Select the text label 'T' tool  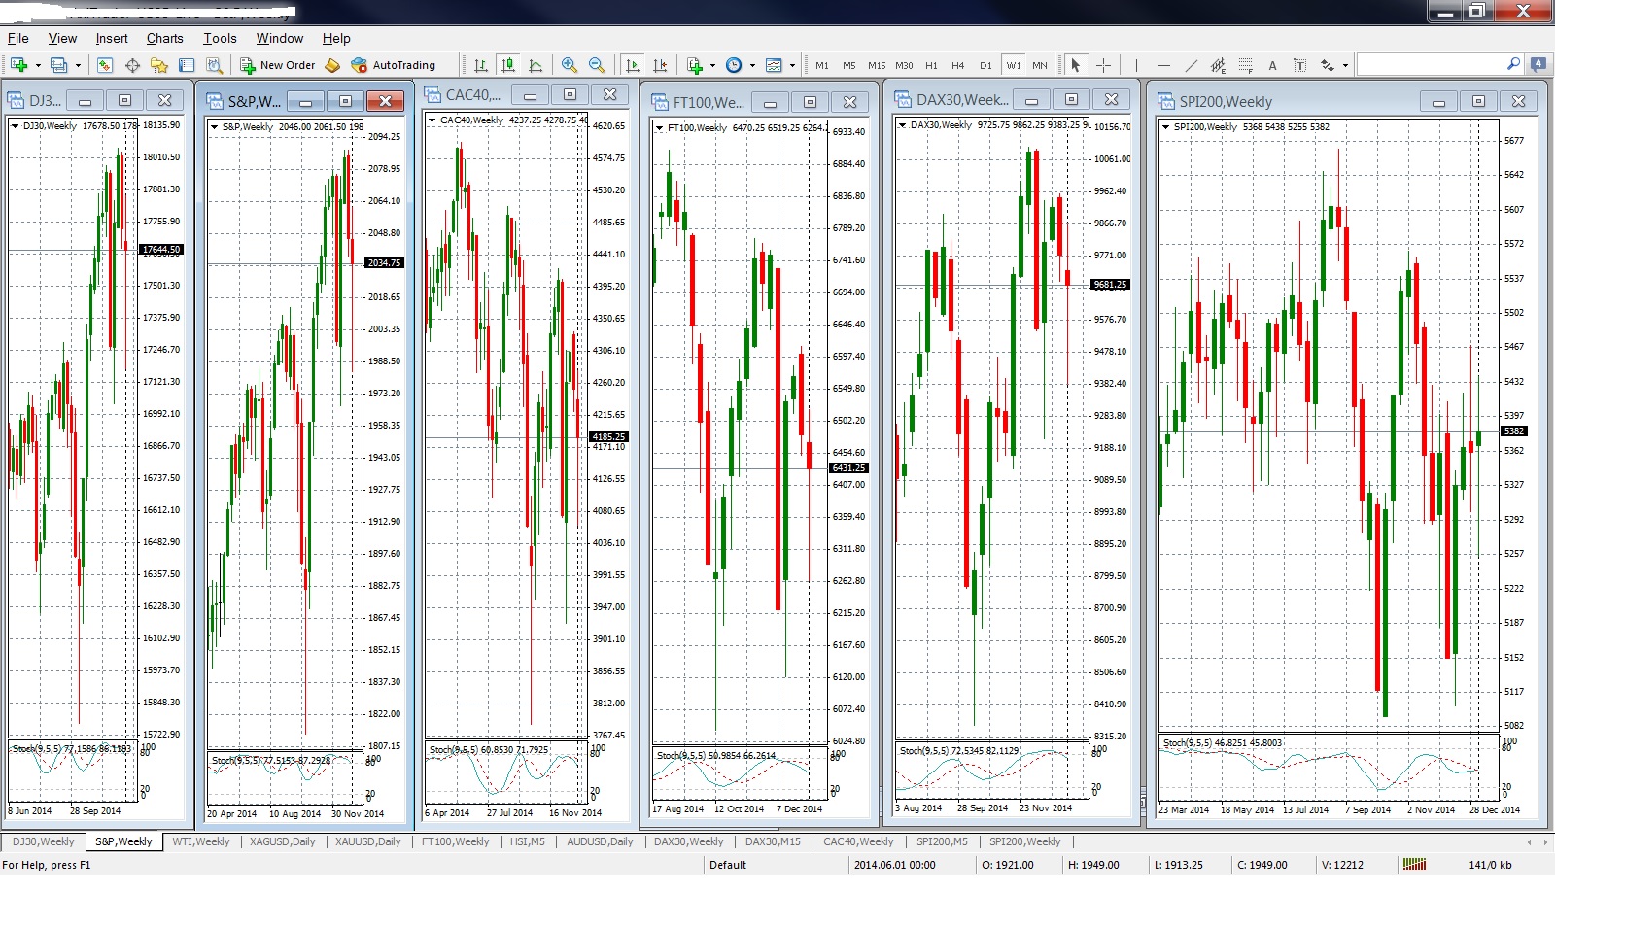click(x=1299, y=65)
